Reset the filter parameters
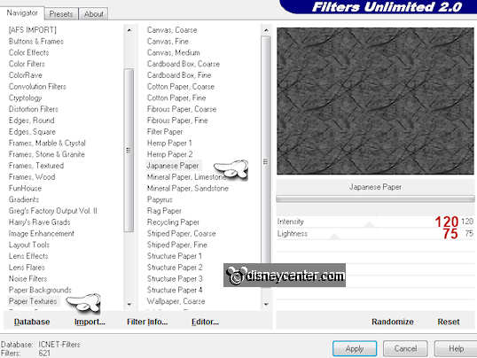Image resolution: width=477 pixels, height=358 pixels. pyautogui.click(x=449, y=322)
